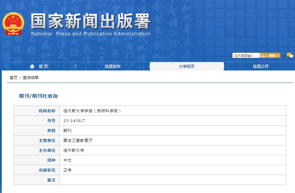Screen dimensions: 295x193
Task: Click journal name 佳木斯大学学报(自然科学版)
Action: (x=92, y=111)
